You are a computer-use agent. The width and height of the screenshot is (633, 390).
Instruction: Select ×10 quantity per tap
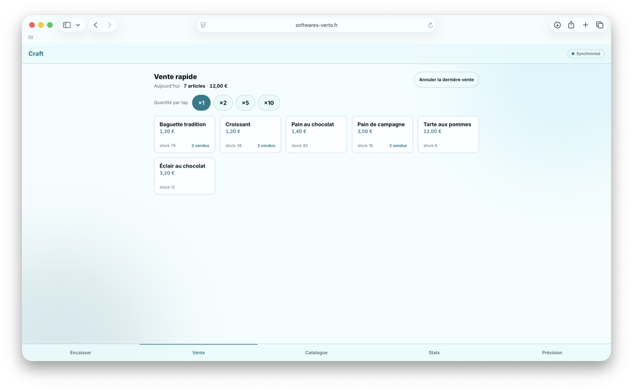click(269, 103)
